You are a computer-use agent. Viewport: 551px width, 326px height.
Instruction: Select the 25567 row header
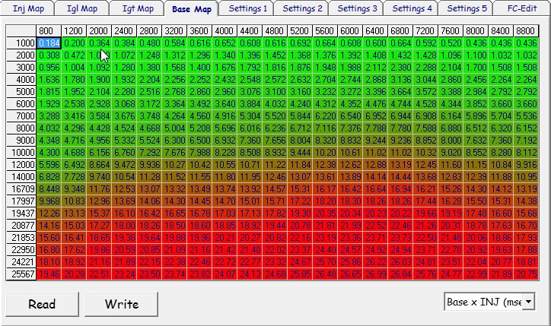(x=21, y=274)
